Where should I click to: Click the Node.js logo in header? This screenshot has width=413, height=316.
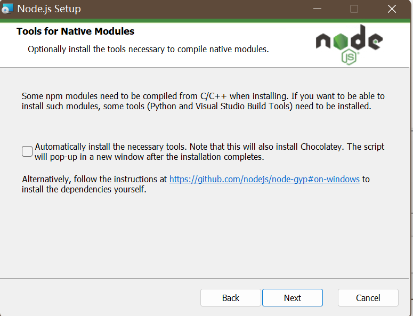(349, 45)
